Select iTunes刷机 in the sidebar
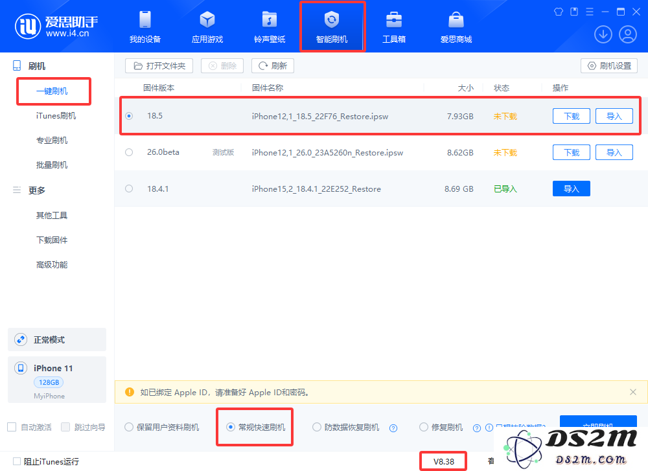 pyautogui.click(x=56, y=116)
